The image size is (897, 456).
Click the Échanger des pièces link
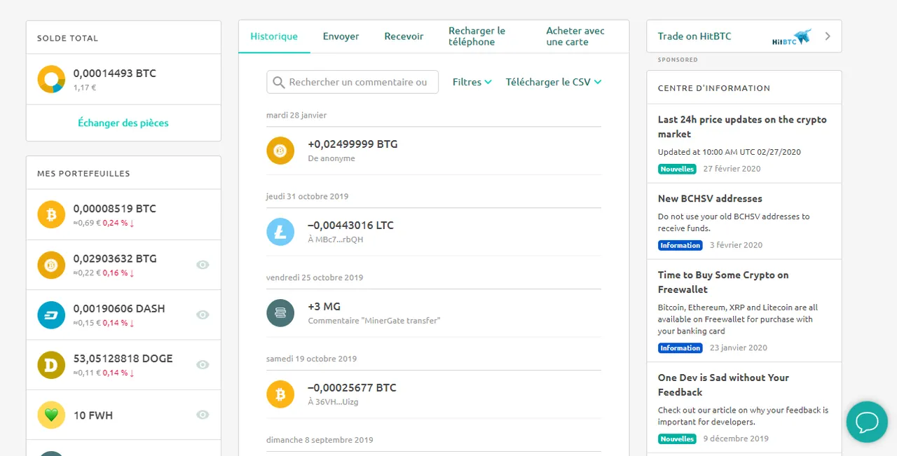123,123
